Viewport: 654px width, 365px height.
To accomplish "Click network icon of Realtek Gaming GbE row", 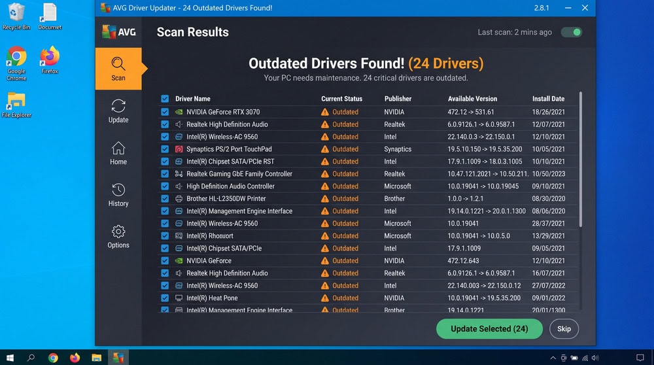I will coord(179,174).
